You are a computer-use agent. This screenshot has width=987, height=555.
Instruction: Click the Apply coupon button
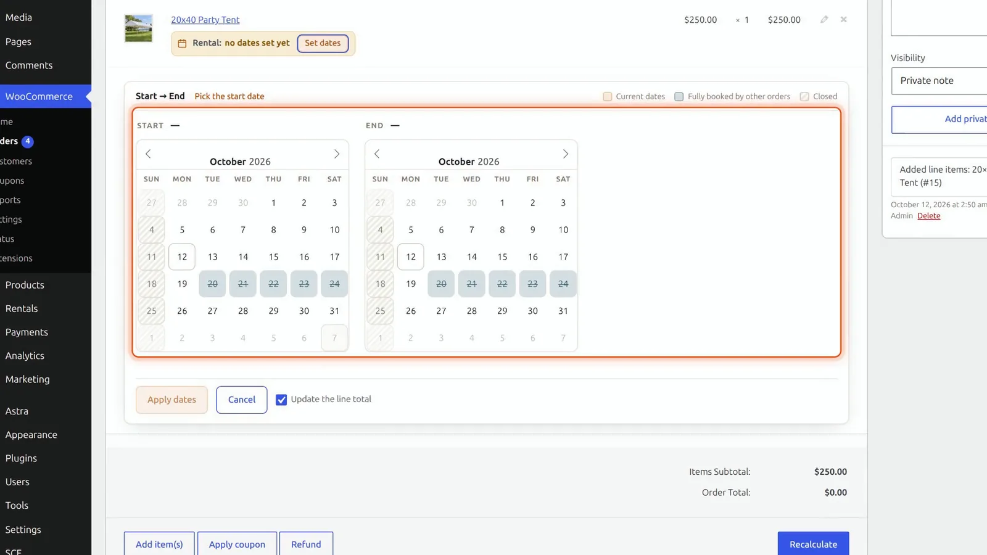point(237,544)
